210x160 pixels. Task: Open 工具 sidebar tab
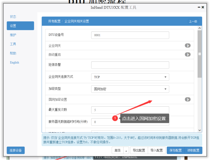[x=13, y=44]
